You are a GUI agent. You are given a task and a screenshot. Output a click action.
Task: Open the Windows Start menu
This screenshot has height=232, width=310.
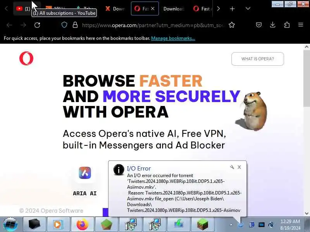coord(10,225)
